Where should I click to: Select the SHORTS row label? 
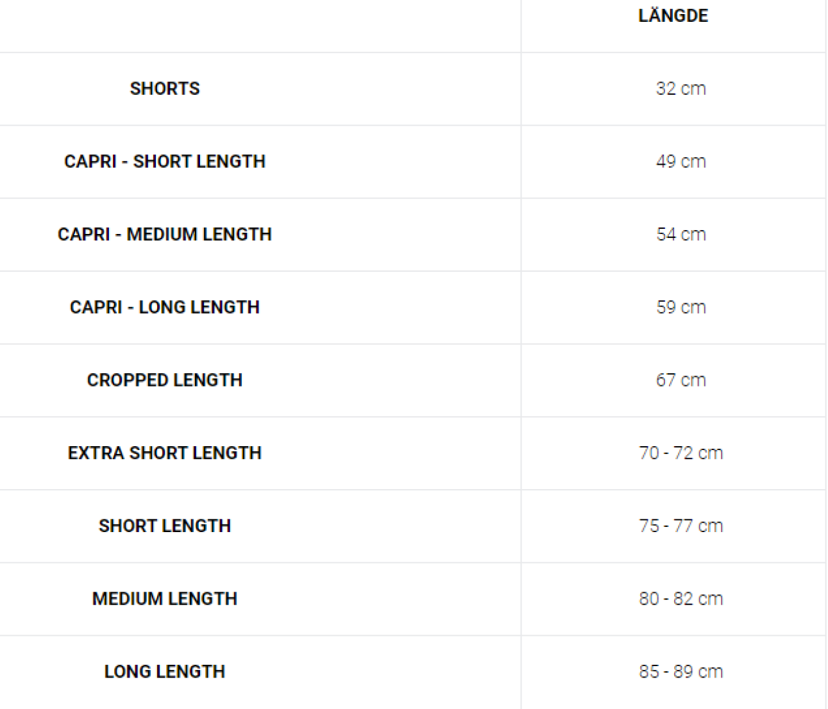point(165,88)
